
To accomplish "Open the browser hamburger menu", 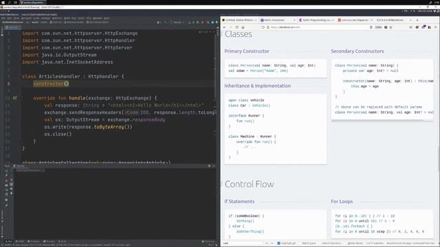I will (x=435, y=27).
